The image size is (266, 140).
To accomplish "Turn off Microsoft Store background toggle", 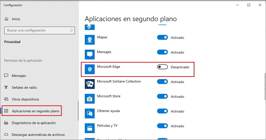I will pyautogui.click(x=162, y=96).
